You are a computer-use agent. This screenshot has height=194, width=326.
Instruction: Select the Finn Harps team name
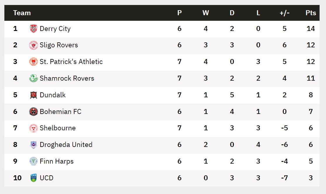pyautogui.click(x=57, y=161)
